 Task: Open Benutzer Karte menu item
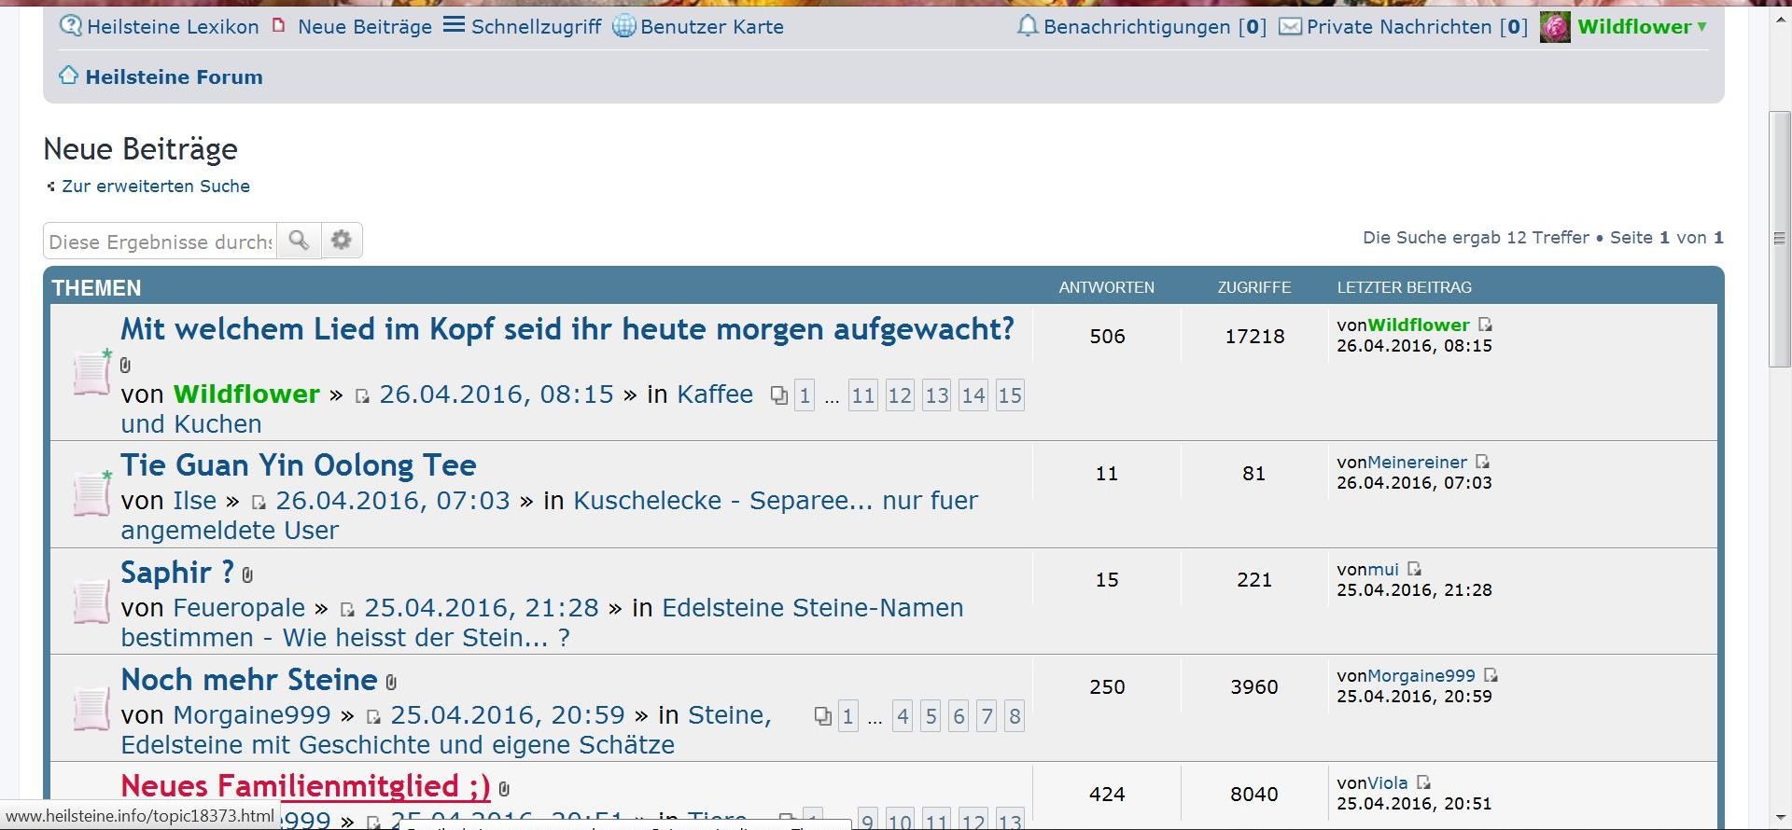(711, 27)
